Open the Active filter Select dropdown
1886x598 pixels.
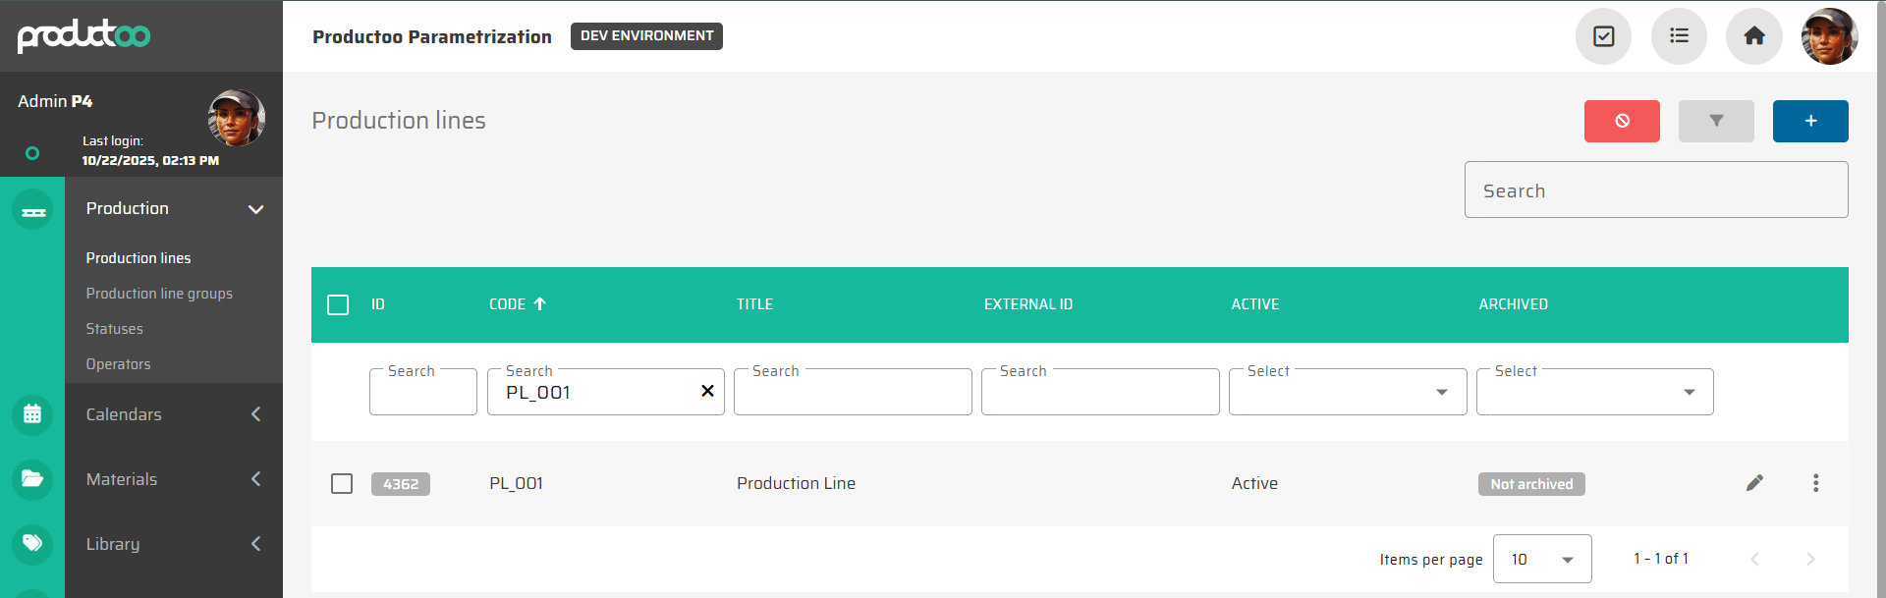(x=1347, y=392)
